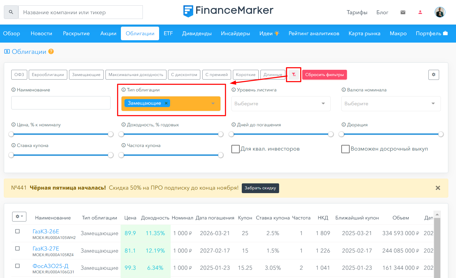This screenshot has width=456, height=278.
Task: Click the search magnifier icon
Action: tap(11, 12)
